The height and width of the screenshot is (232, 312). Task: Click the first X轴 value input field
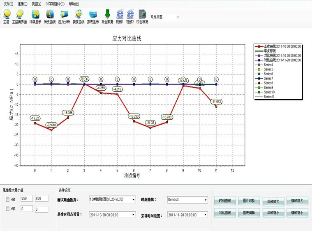(x=25, y=199)
